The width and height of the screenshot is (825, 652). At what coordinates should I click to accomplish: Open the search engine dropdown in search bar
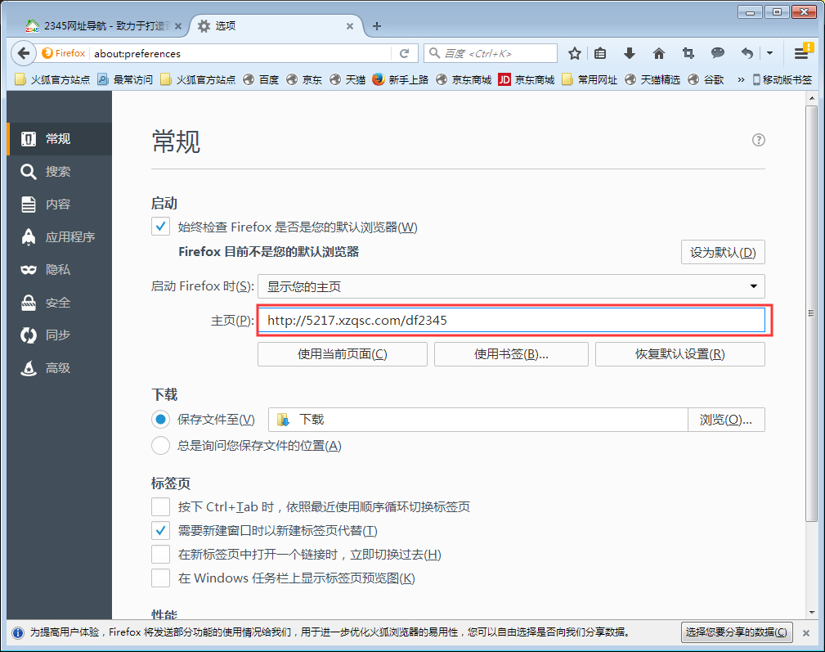tap(436, 52)
